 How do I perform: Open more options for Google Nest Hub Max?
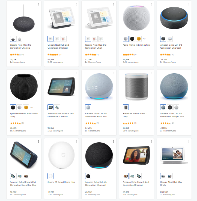pos(189,142)
